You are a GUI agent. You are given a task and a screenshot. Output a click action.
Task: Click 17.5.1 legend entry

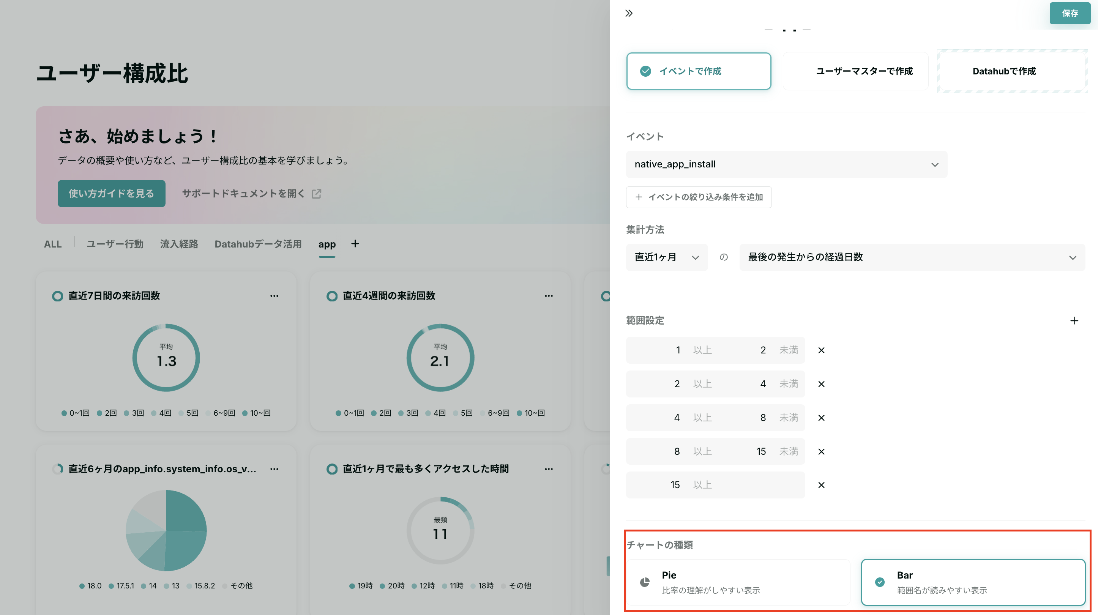pyautogui.click(x=121, y=586)
